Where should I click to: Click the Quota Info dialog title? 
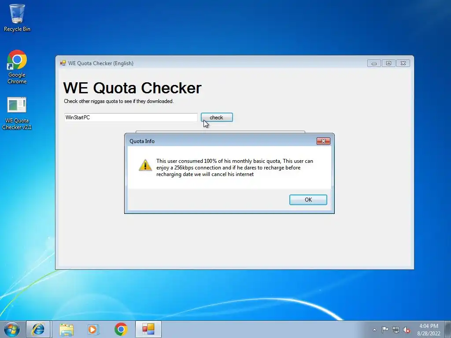click(x=142, y=141)
